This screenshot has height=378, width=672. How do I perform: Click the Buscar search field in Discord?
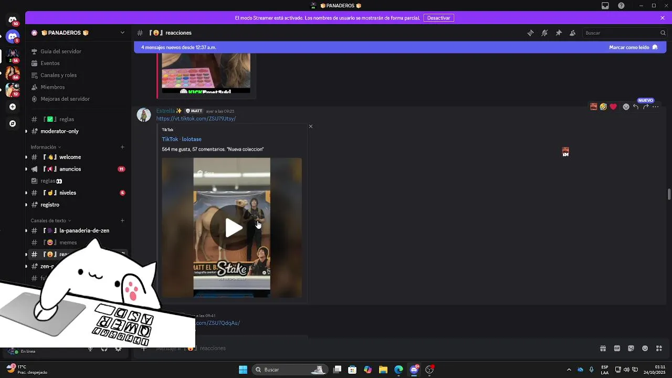point(624,33)
